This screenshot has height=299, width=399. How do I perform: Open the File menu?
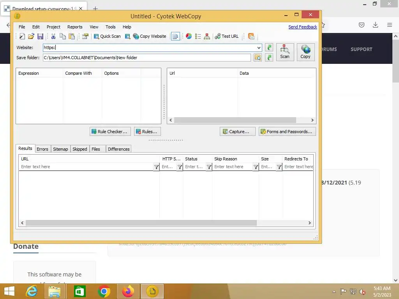[x=22, y=27]
